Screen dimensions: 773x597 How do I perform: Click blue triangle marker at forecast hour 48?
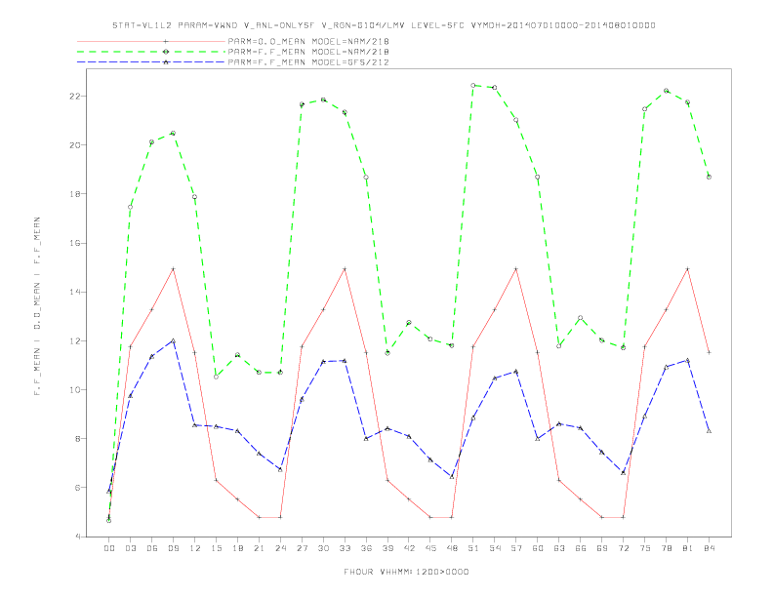pyautogui.click(x=452, y=477)
